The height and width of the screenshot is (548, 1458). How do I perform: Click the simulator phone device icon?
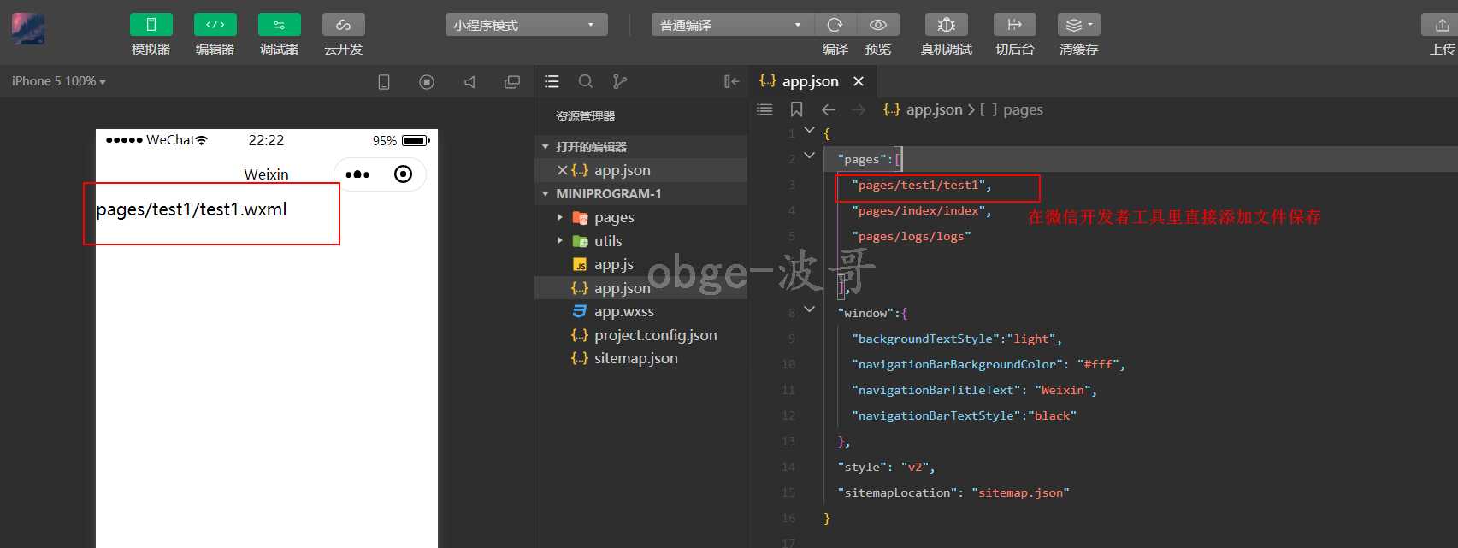point(384,82)
